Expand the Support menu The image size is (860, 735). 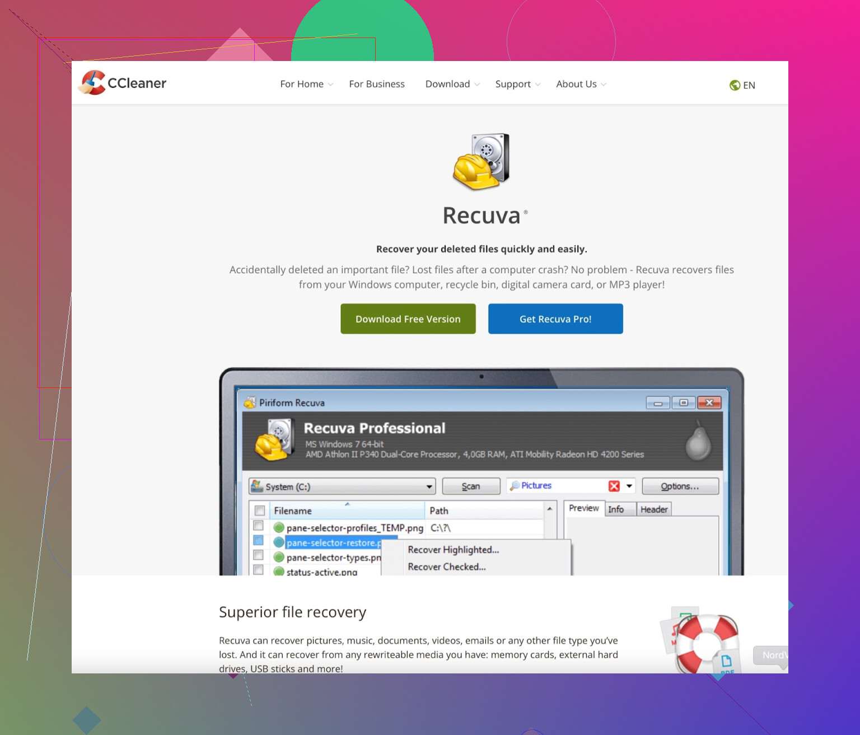tap(518, 84)
